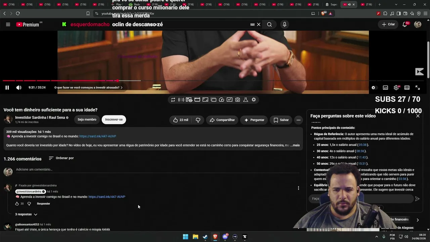Open Windows Start menu

pyautogui.click(x=185, y=237)
